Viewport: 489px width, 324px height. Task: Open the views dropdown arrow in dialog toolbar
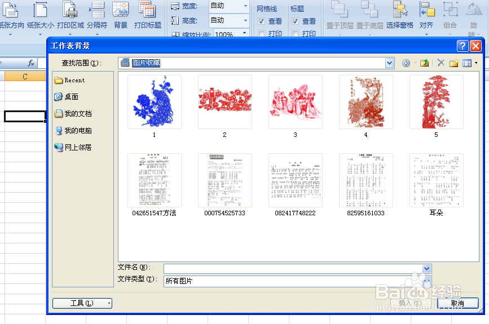(476, 63)
